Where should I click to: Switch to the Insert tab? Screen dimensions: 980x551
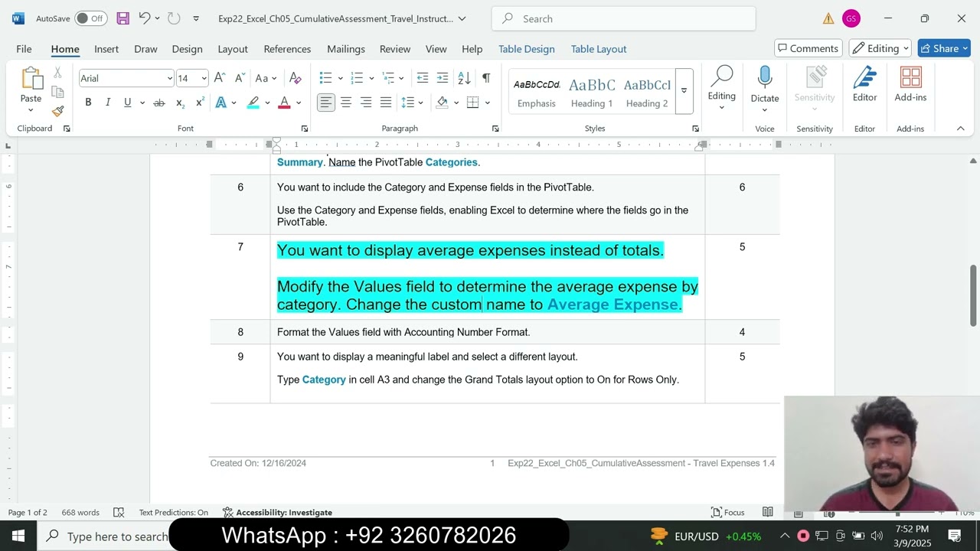pyautogui.click(x=106, y=48)
